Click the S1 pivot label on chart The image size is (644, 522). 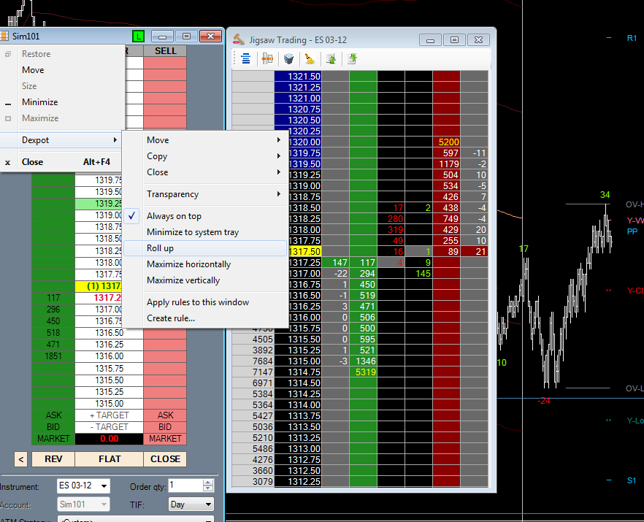point(632,480)
